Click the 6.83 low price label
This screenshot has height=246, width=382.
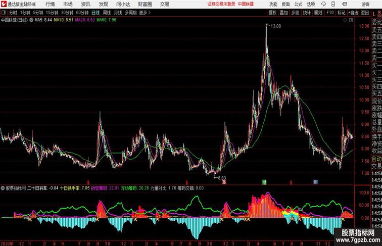[222, 178]
